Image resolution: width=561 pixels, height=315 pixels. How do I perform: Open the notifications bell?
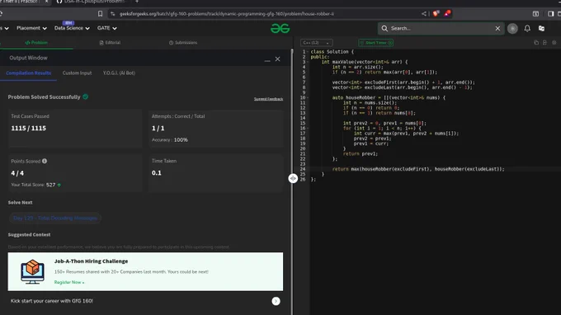coord(527,28)
